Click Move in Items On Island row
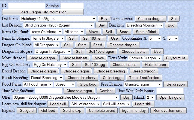The width and height of the screenshot is (194, 120). click(x=93, y=32)
